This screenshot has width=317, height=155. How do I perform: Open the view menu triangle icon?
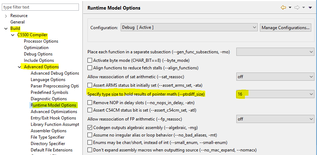click(310, 7)
